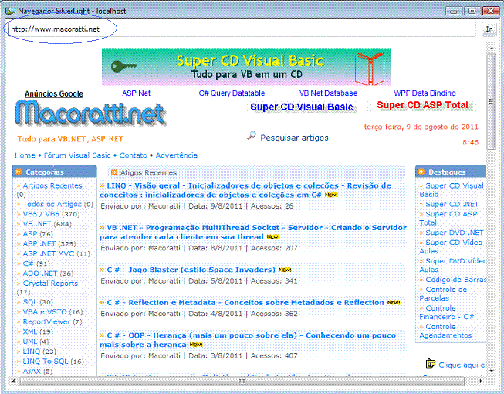The image size is (504, 394).
Task: Open the Pesquisar artigos link
Action: pos(294,138)
